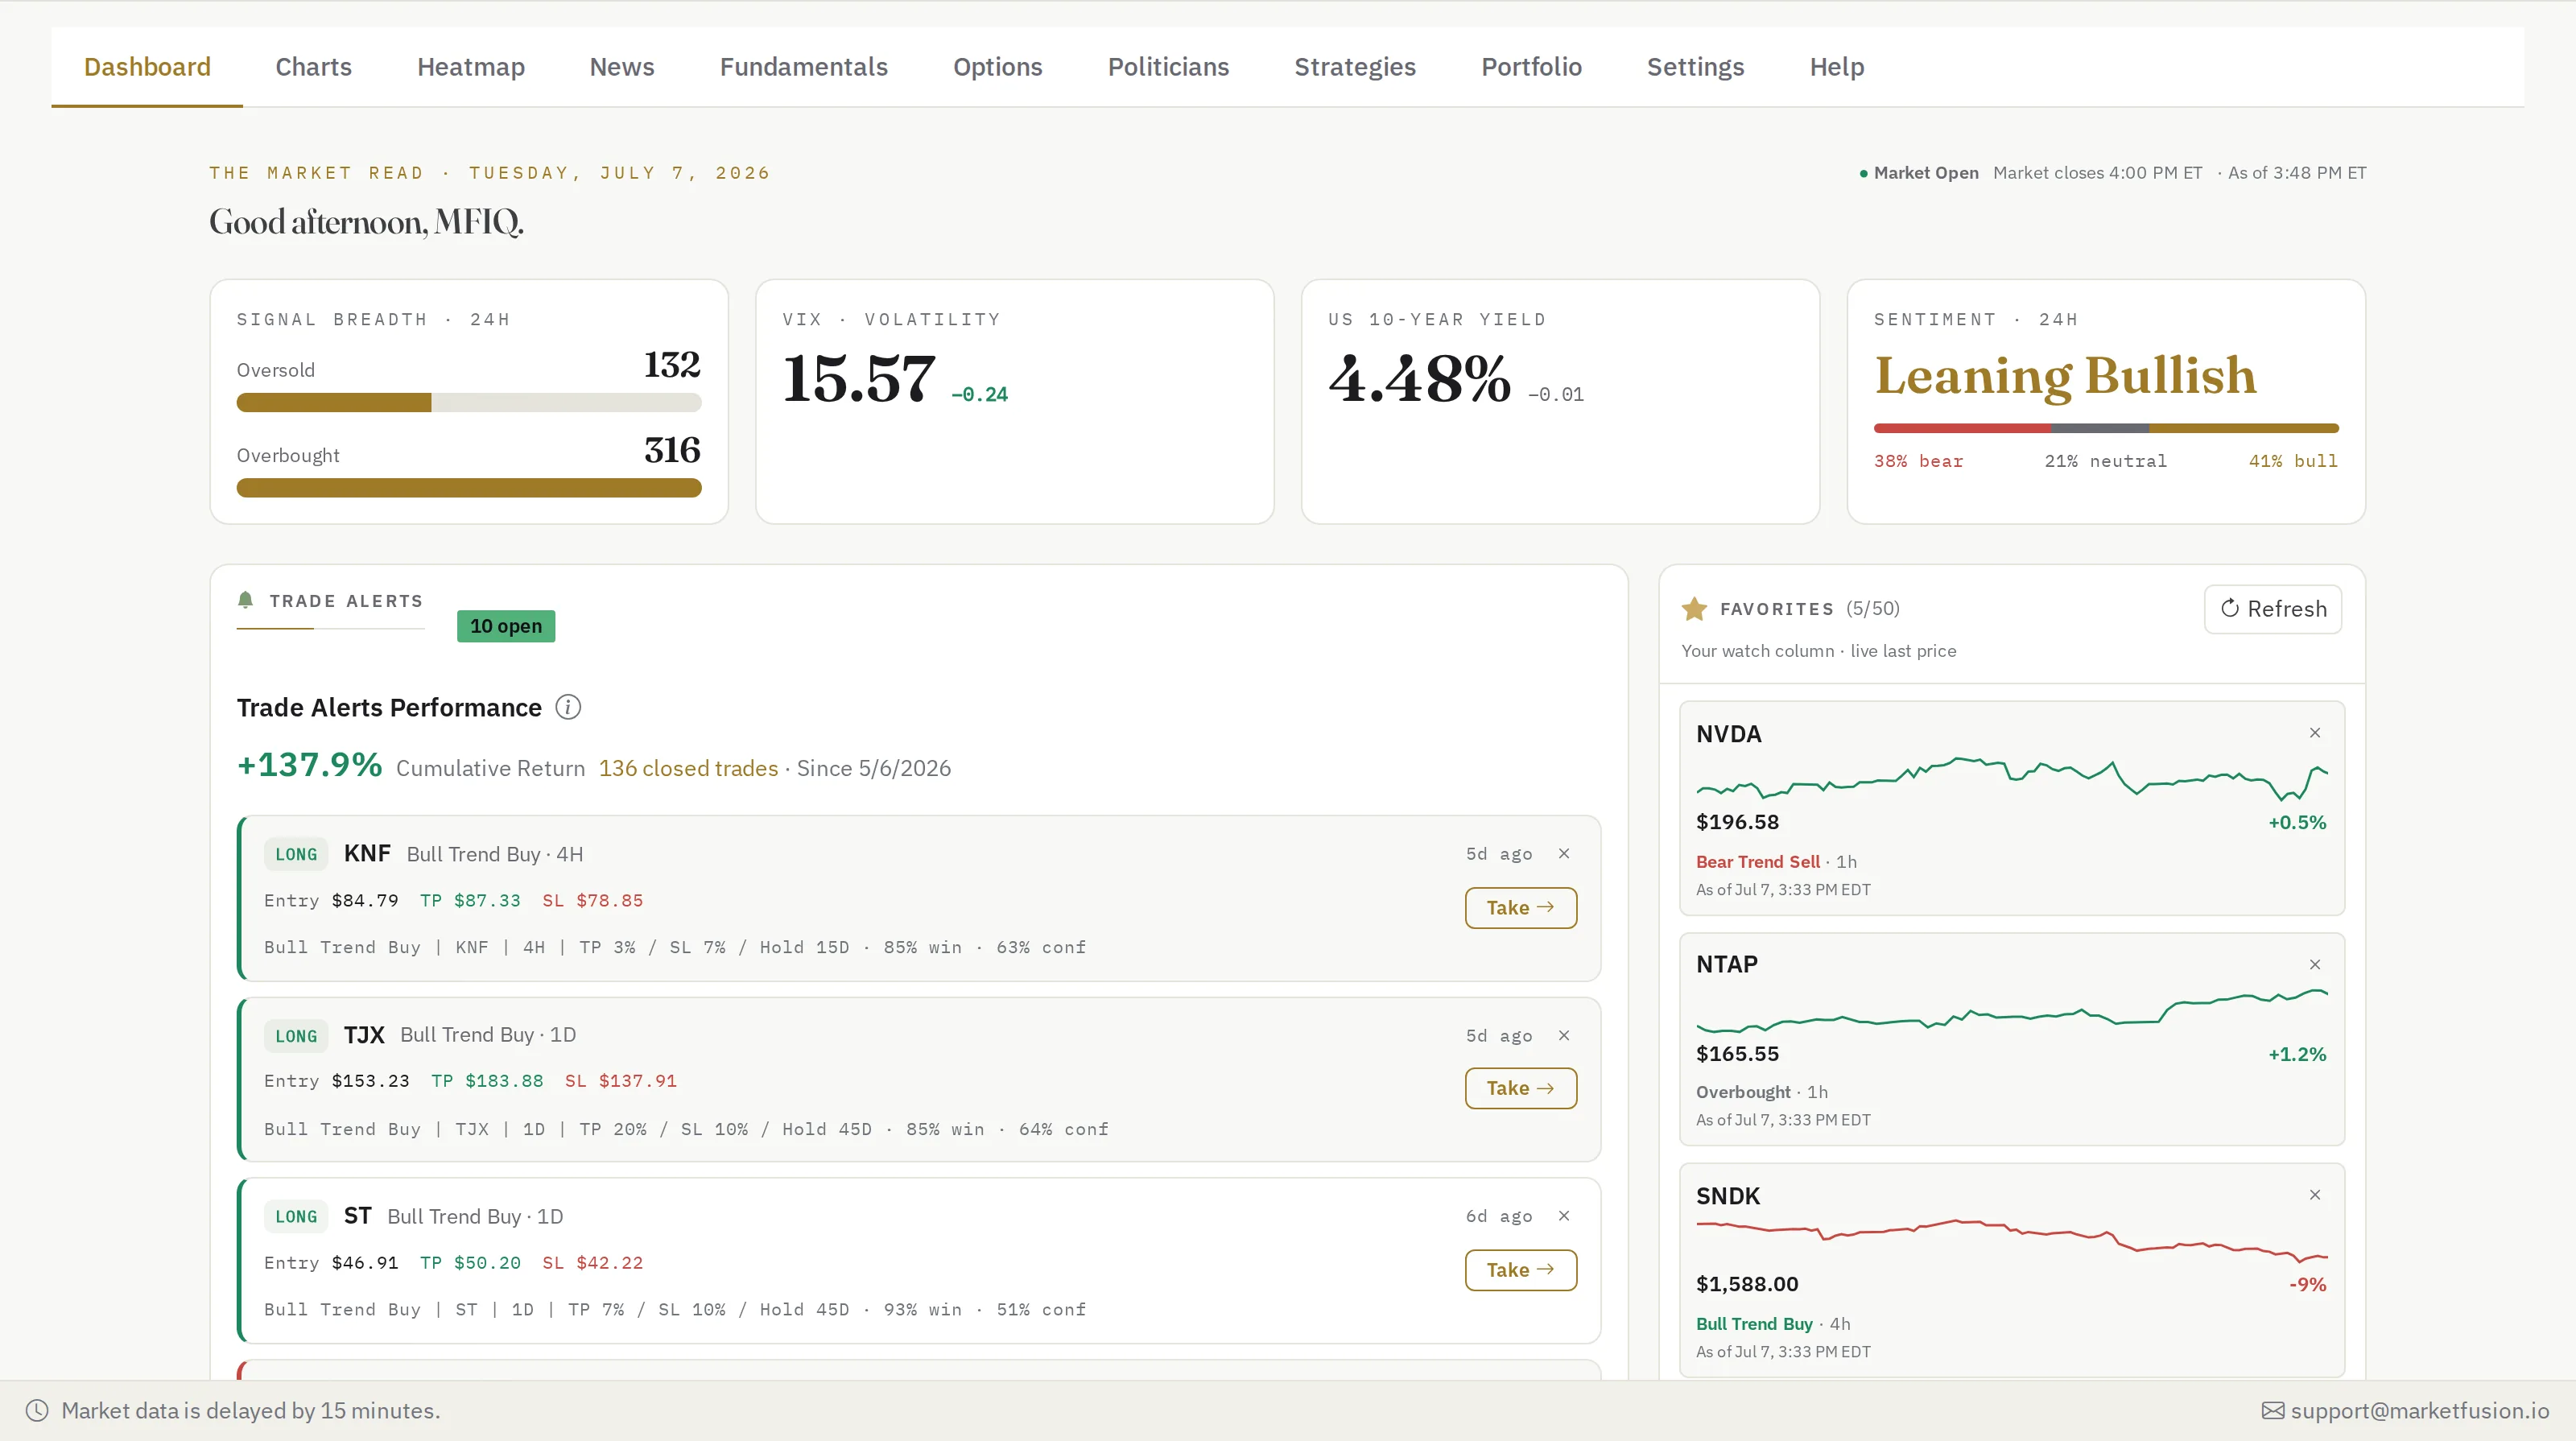Open the support@marketfusion.io link
Viewport: 2576px width, 1441px height.
pyautogui.click(x=2419, y=1411)
